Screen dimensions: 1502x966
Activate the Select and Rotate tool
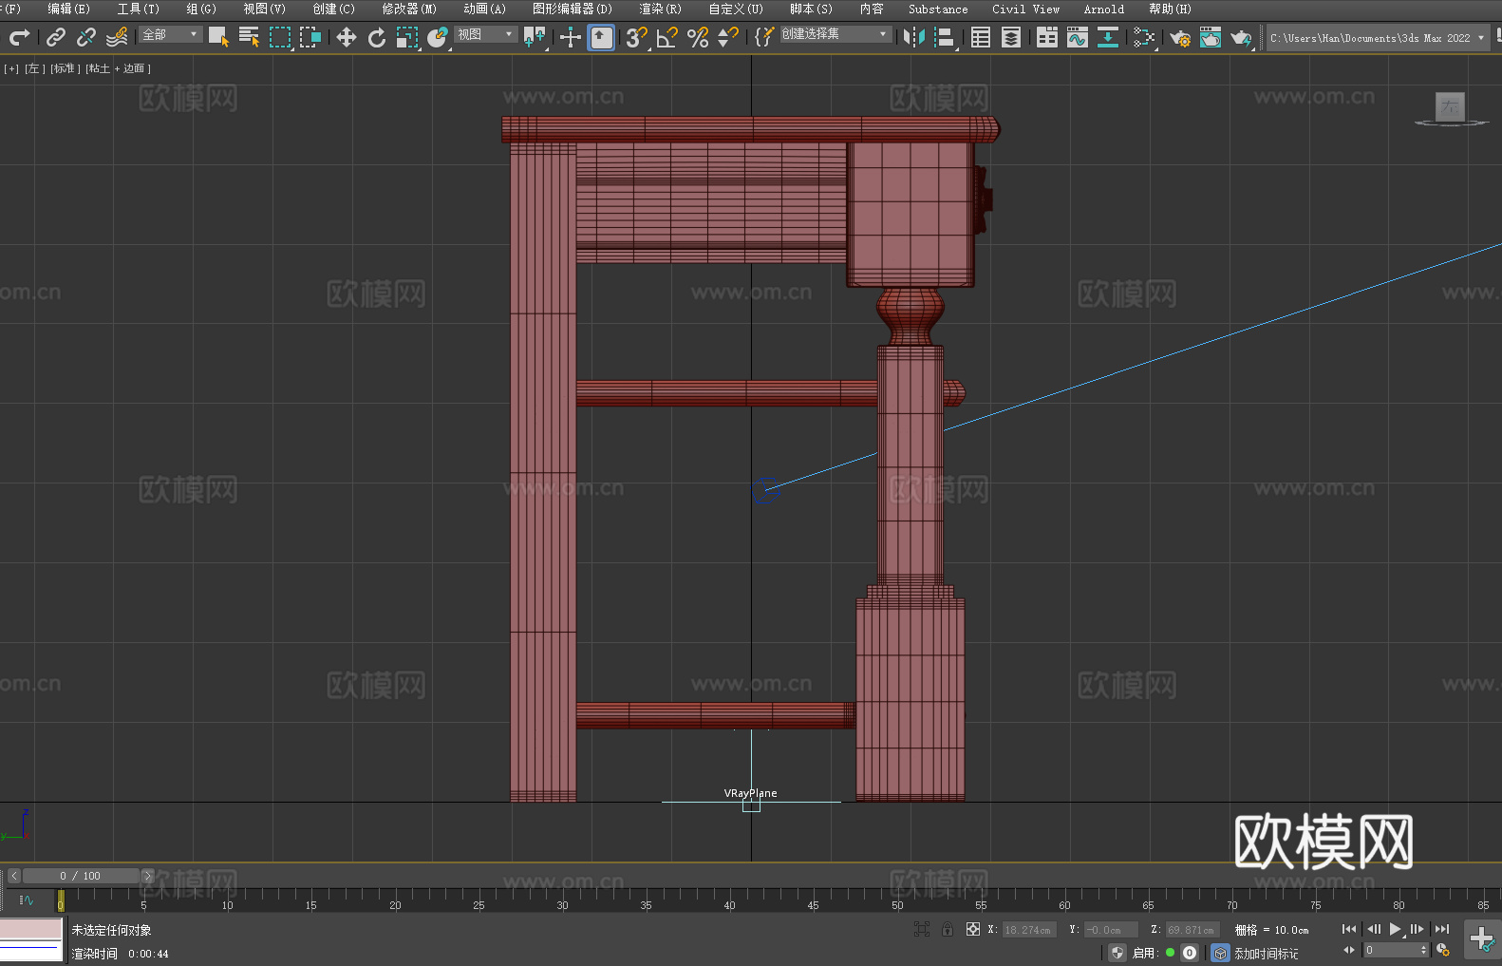377,37
